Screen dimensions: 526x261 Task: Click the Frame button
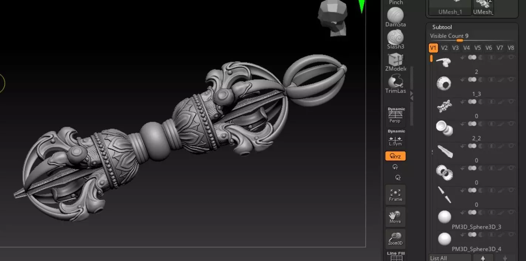pos(396,195)
